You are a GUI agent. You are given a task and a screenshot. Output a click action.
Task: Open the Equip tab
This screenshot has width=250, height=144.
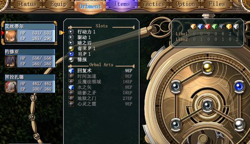click(59, 4)
